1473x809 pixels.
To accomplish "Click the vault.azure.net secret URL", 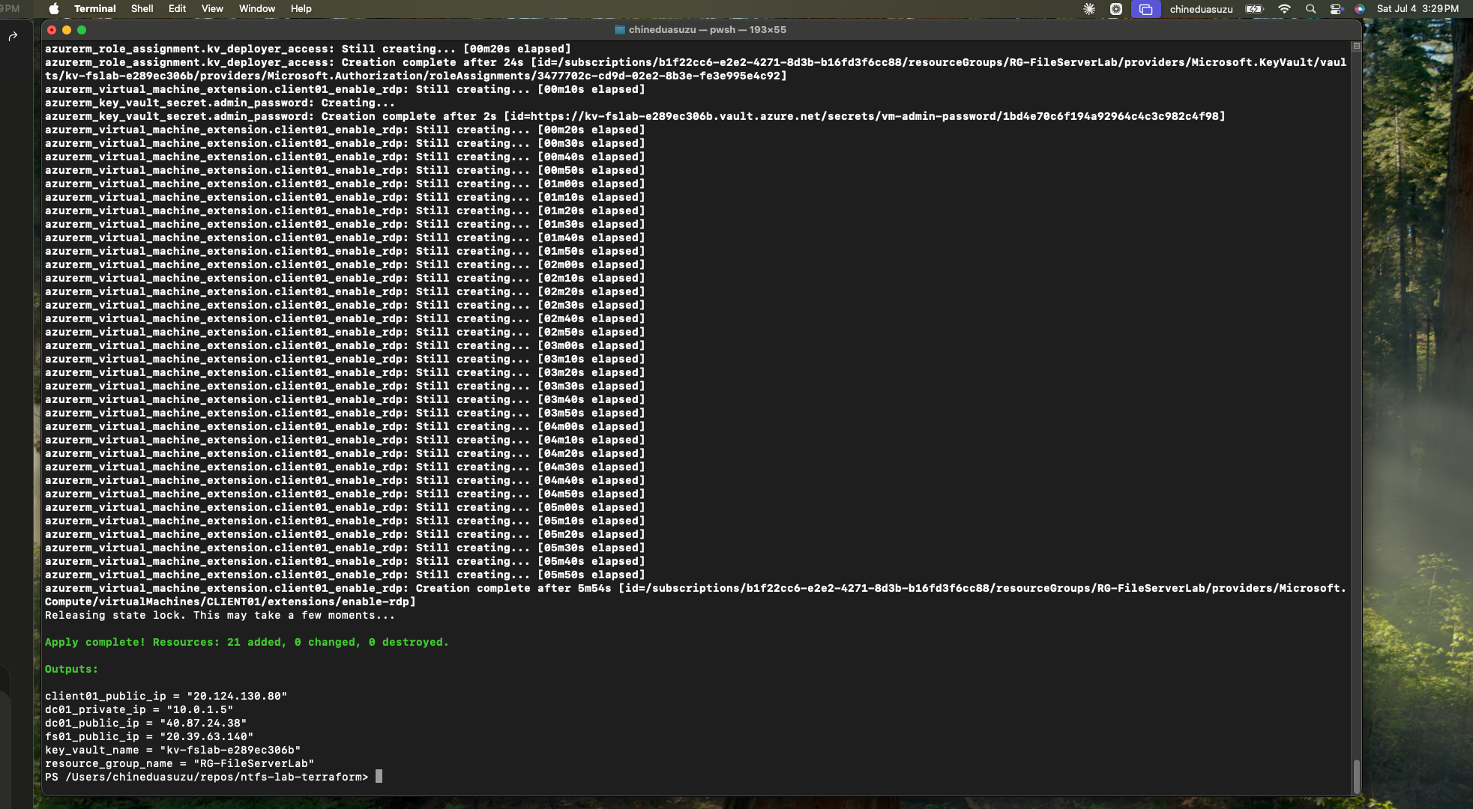I will pyautogui.click(x=874, y=116).
